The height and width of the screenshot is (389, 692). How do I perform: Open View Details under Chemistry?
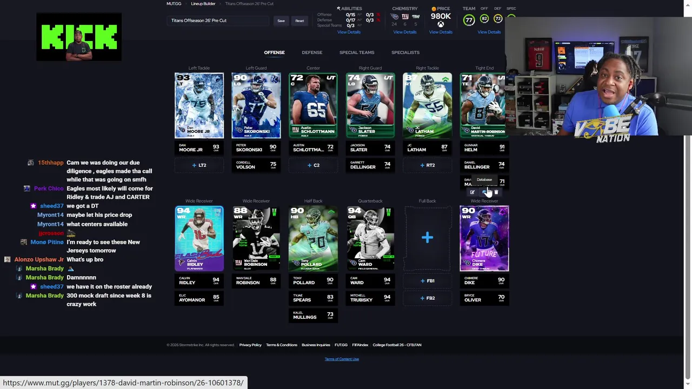pyautogui.click(x=405, y=32)
